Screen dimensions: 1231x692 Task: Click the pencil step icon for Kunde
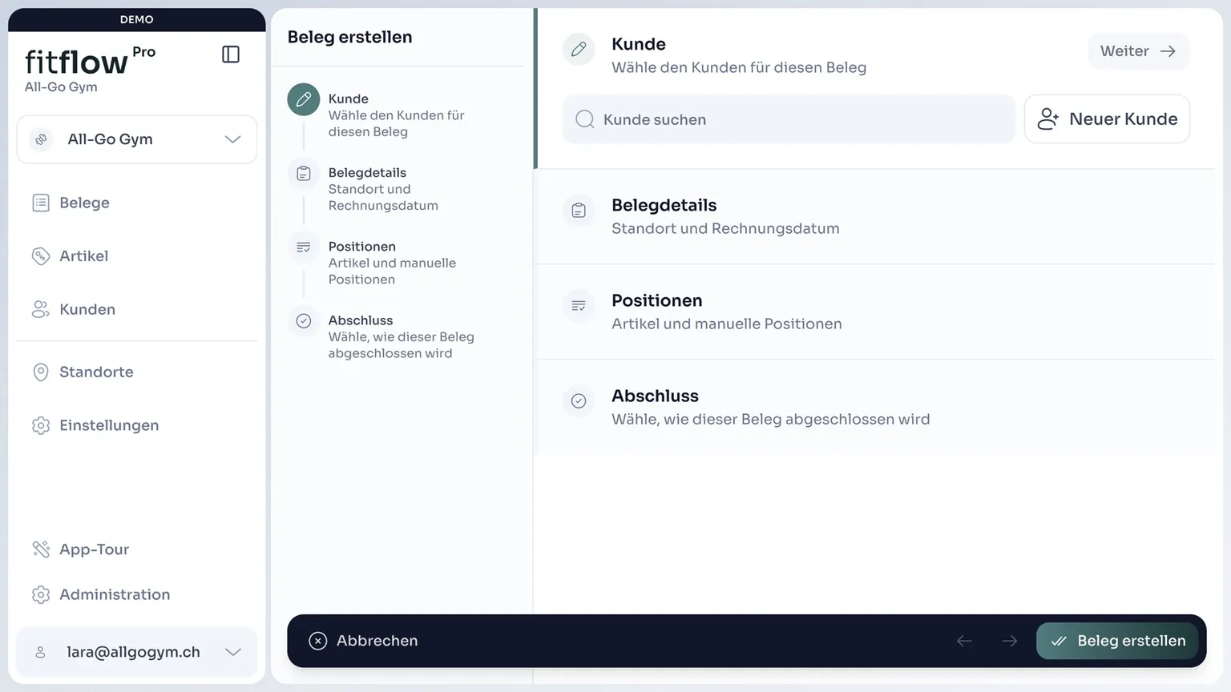click(304, 100)
